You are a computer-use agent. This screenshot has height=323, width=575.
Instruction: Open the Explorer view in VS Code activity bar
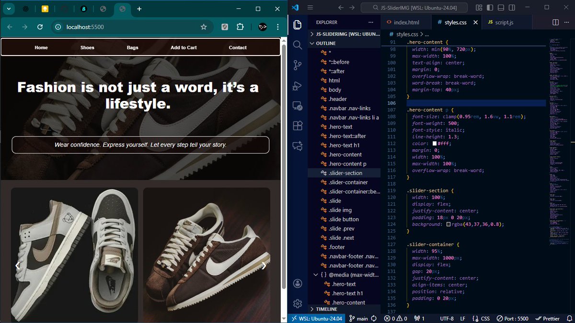(x=297, y=25)
